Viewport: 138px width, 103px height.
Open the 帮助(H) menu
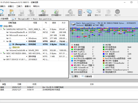[x=36, y=6]
